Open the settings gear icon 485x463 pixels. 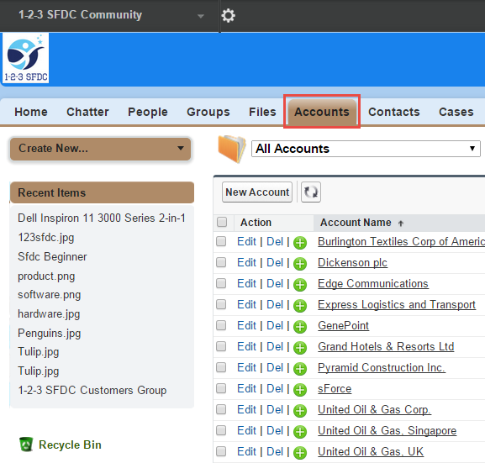click(229, 15)
